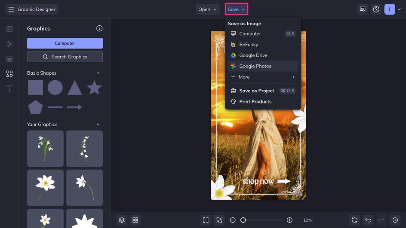Add a circle basic shape
The height and width of the screenshot is (228, 406).
point(55,88)
